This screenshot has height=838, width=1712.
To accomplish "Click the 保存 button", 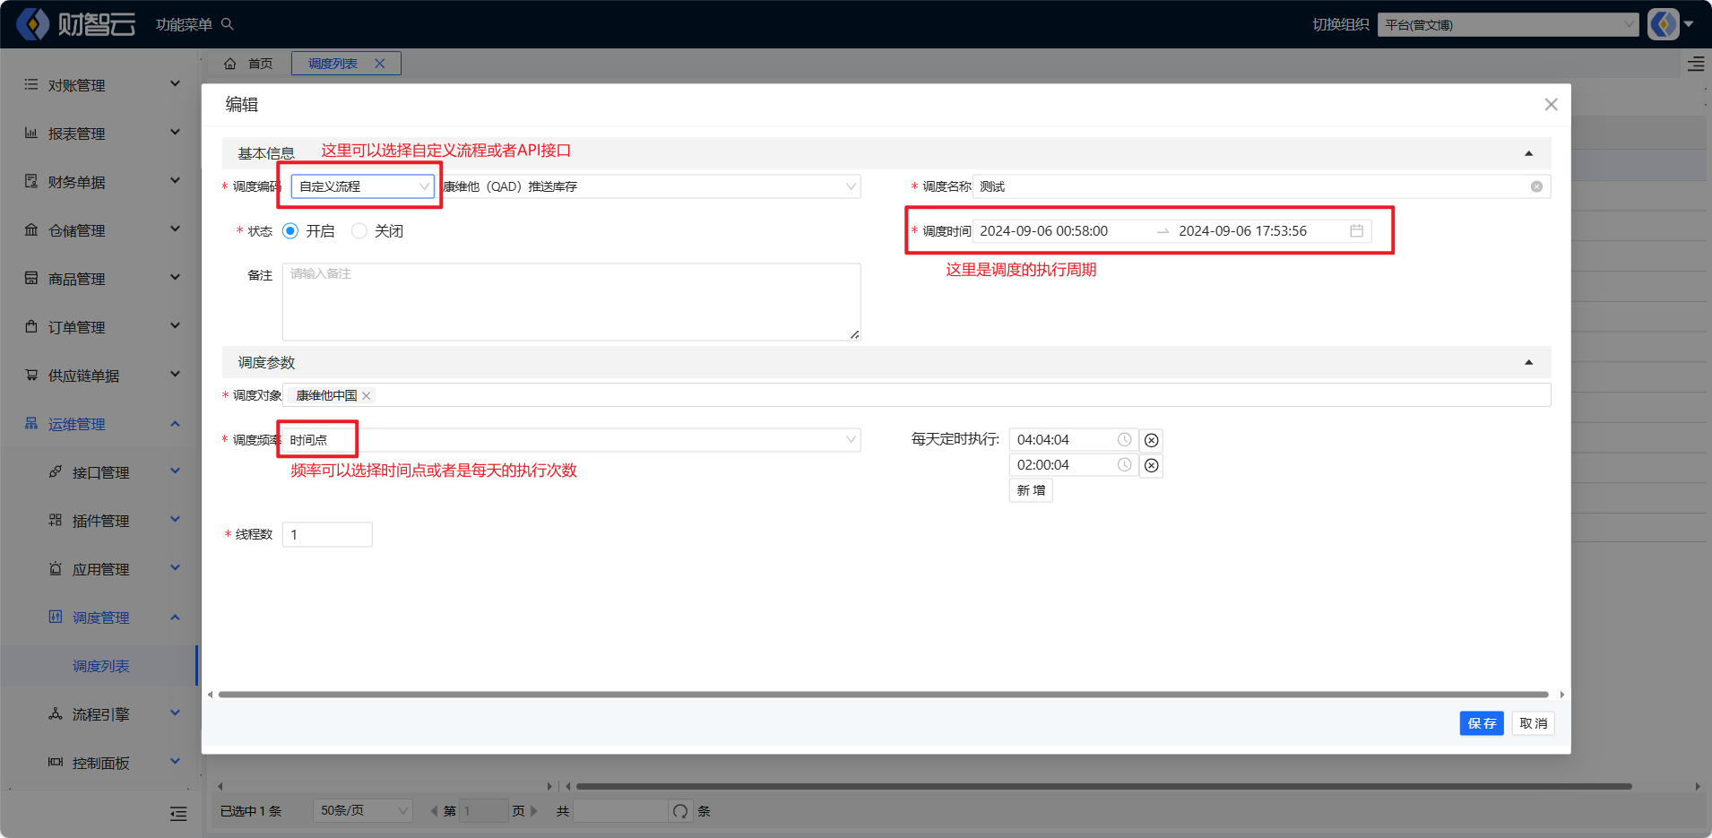I will [1481, 723].
